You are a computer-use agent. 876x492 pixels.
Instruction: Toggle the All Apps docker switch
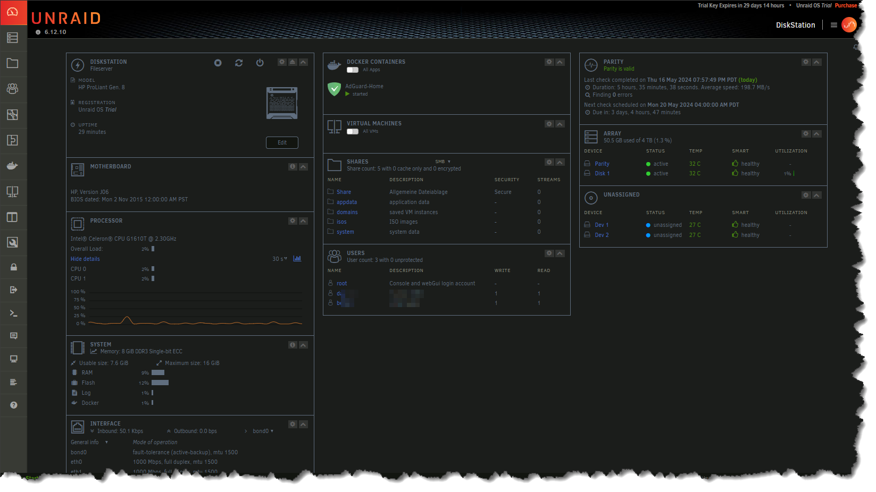353,70
